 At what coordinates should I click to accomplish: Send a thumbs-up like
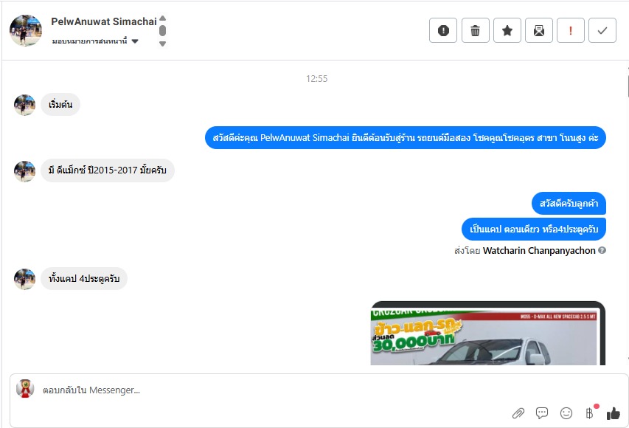pyautogui.click(x=614, y=413)
